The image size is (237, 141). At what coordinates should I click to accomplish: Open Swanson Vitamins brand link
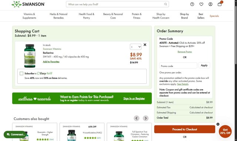tap(52, 49)
